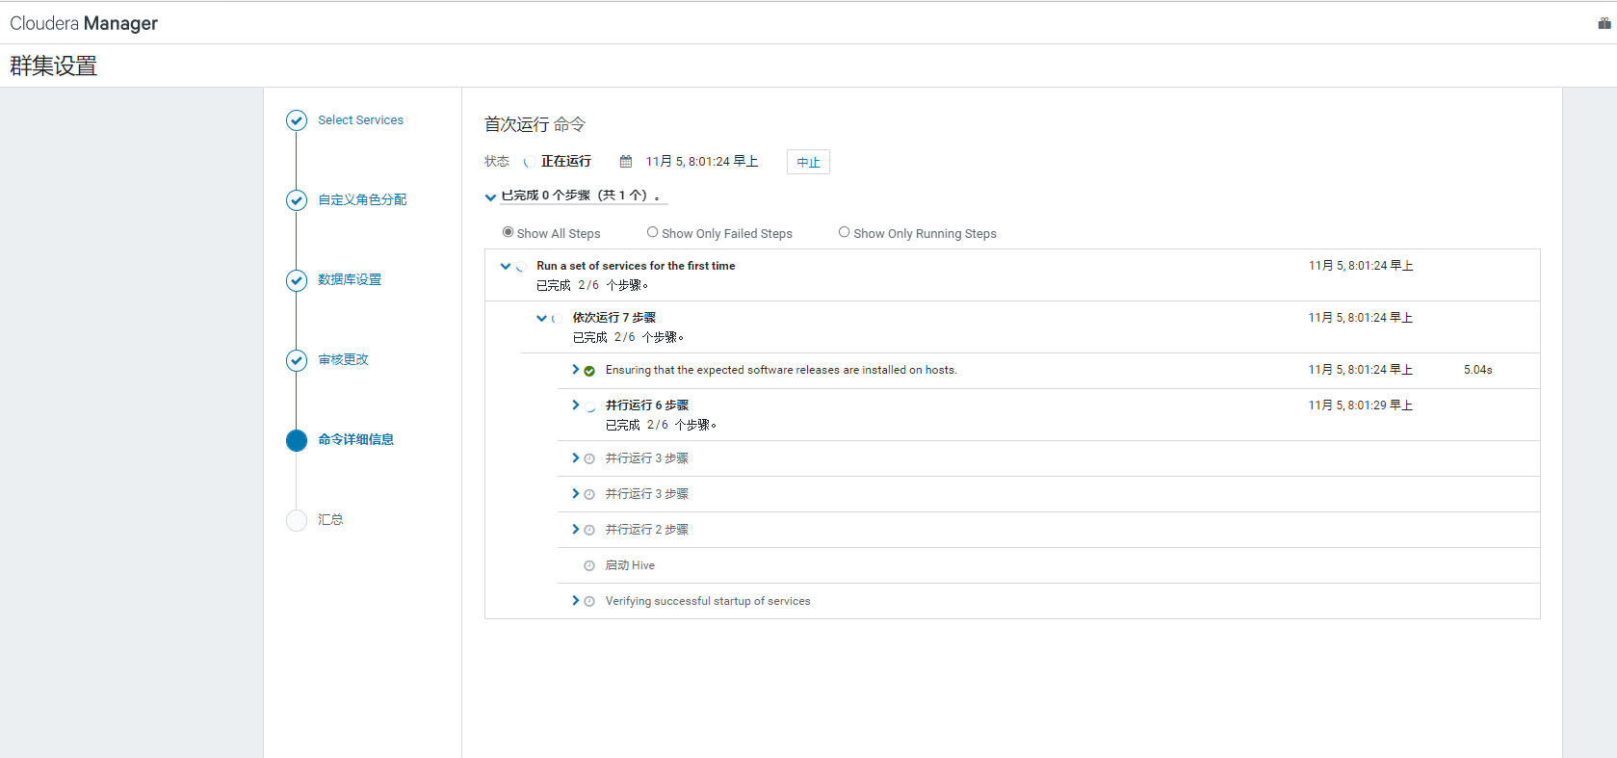1617x758 pixels.
Task: Click the 自定义角色分配 step checkmark icon
Action: pyautogui.click(x=297, y=200)
